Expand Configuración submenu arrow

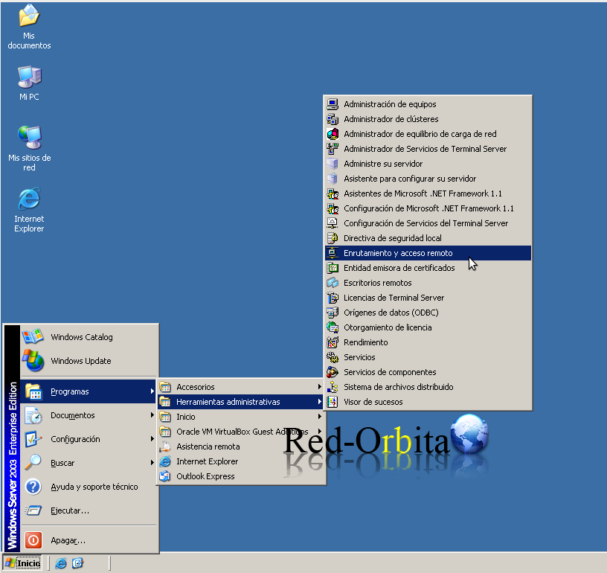pos(152,438)
